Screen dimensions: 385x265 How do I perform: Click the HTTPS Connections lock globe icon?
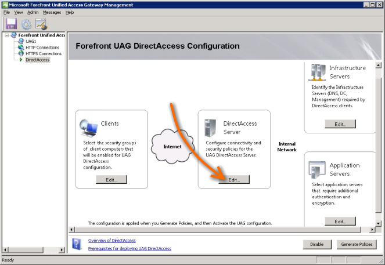coord(21,53)
